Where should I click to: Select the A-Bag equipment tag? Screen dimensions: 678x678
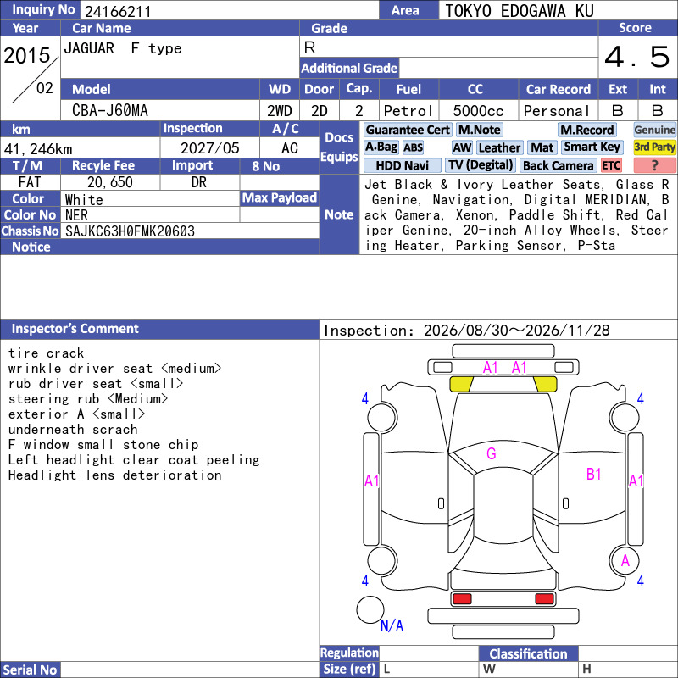[381, 147]
